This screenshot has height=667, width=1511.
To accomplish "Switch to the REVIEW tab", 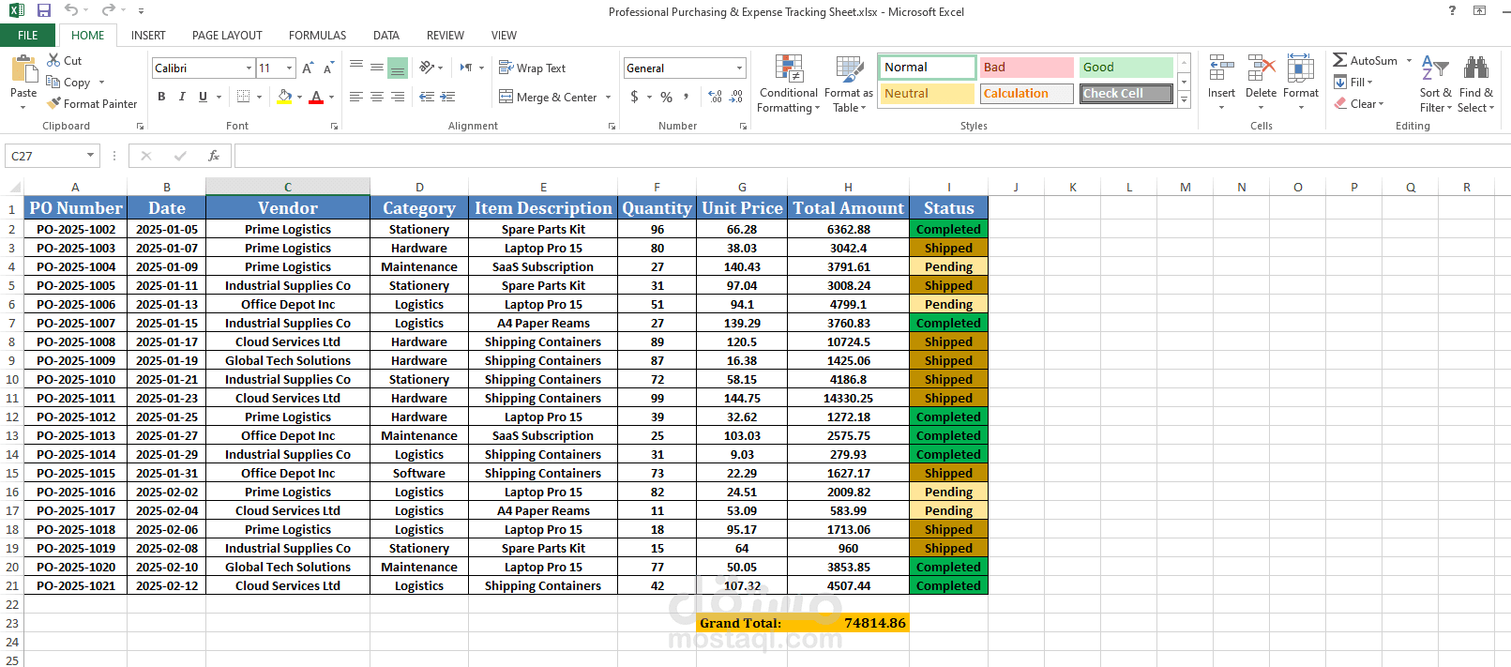I will tap(445, 36).
